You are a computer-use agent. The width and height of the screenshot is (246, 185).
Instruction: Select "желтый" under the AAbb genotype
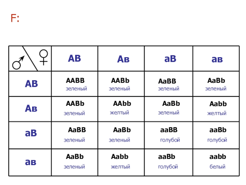pyautogui.click(x=120, y=113)
